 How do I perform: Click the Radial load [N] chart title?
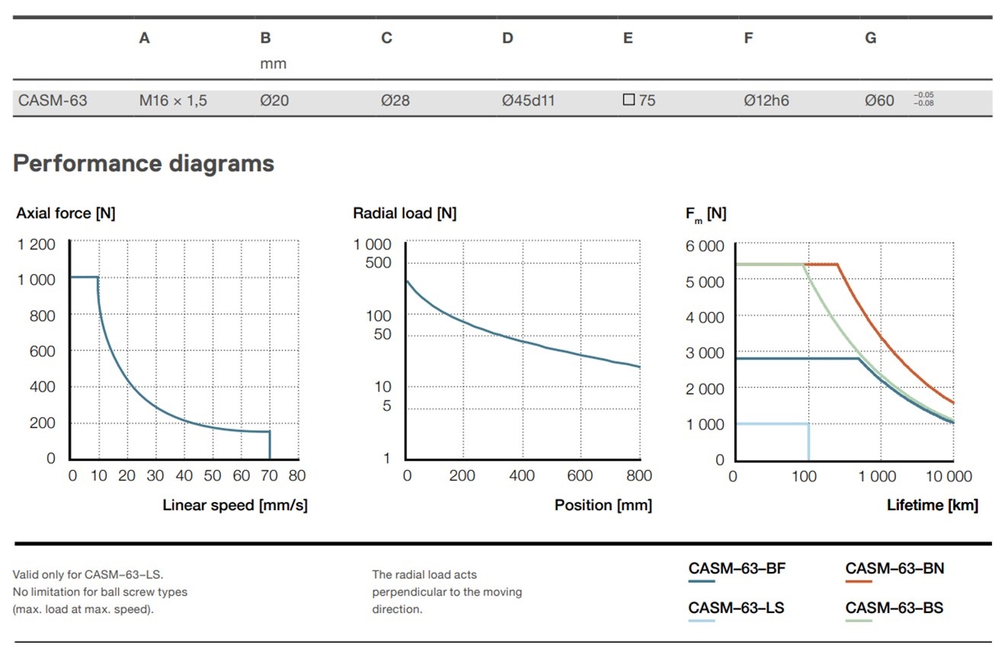[x=405, y=213]
